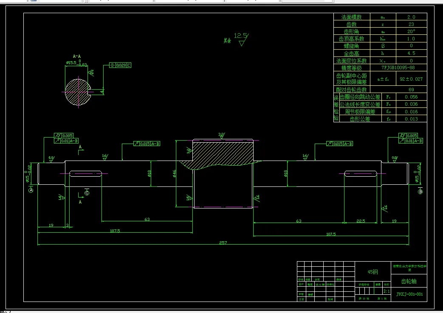Select the 齿形角 value 20° cell
The width and height of the screenshot is (443, 313).
tap(411, 31)
